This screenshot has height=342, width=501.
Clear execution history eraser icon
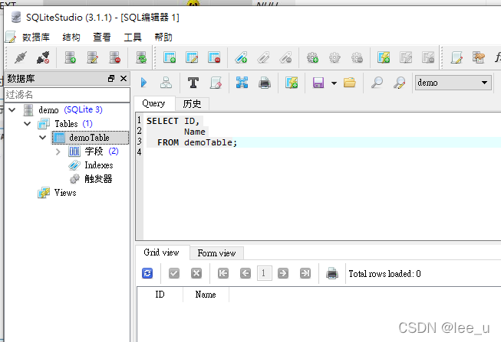(216, 83)
